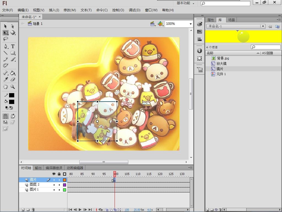Toggle visibility for all layers eye header
The width and height of the screenshot is (282, 212).
[54, 174]
